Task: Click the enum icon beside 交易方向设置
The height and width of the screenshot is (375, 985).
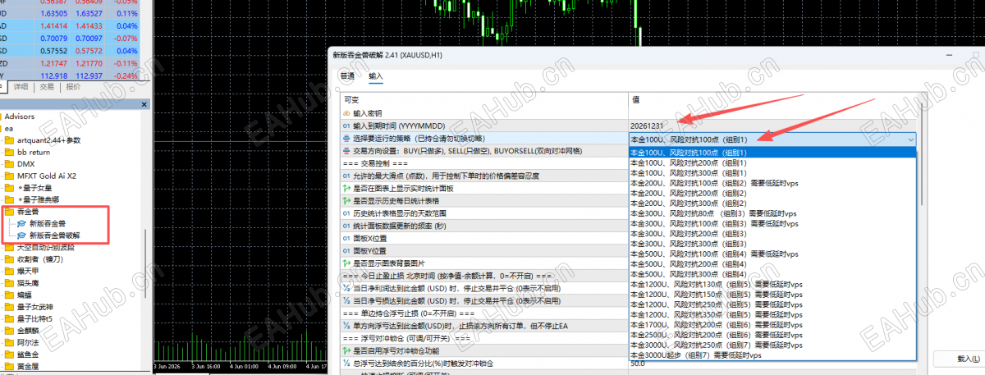Action: click(346, 151)
